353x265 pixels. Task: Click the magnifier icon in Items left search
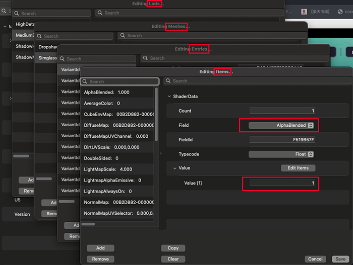pyautogui.click(x=85, y=81)
